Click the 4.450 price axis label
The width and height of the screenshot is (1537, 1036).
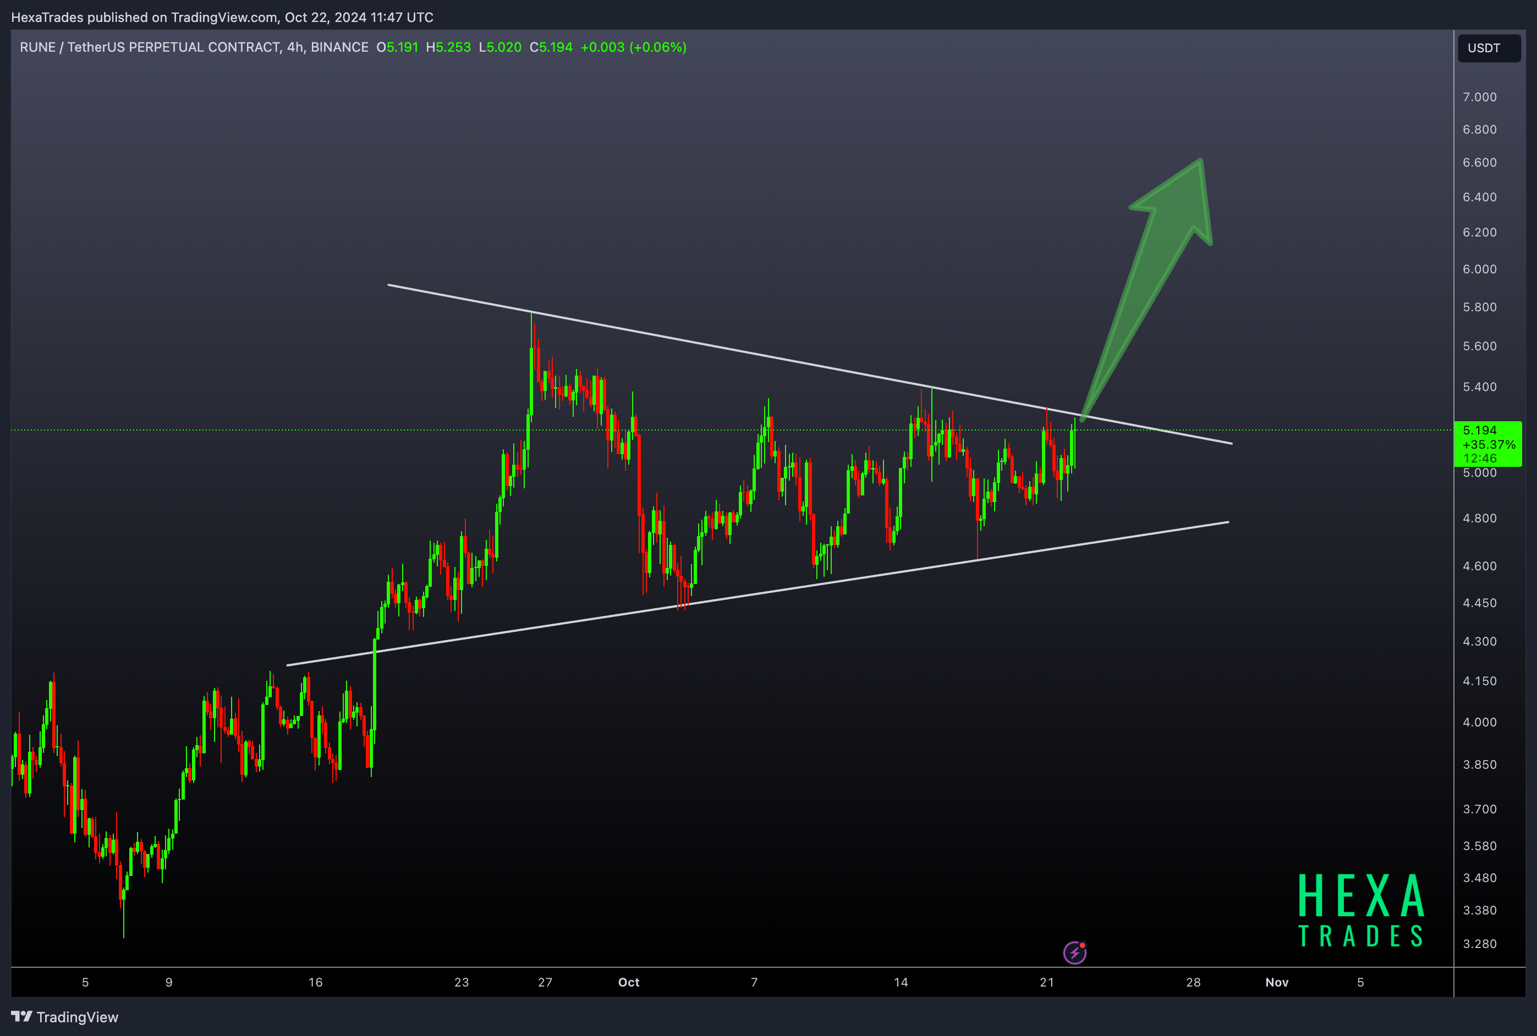(x=1479, y=603)
